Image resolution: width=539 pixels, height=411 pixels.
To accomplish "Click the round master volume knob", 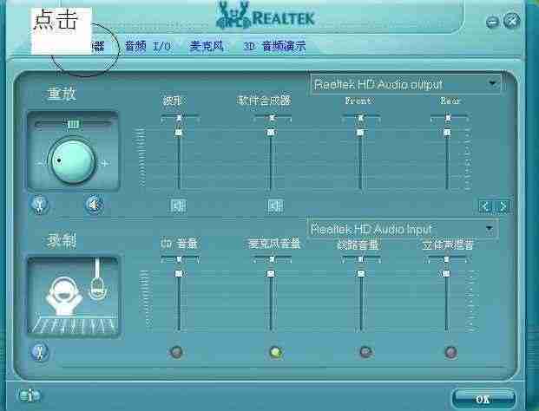I will pyautogui.click(x=73, y=161).
